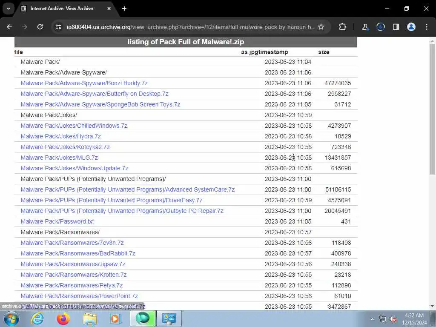Open the network tray icon

383,319
